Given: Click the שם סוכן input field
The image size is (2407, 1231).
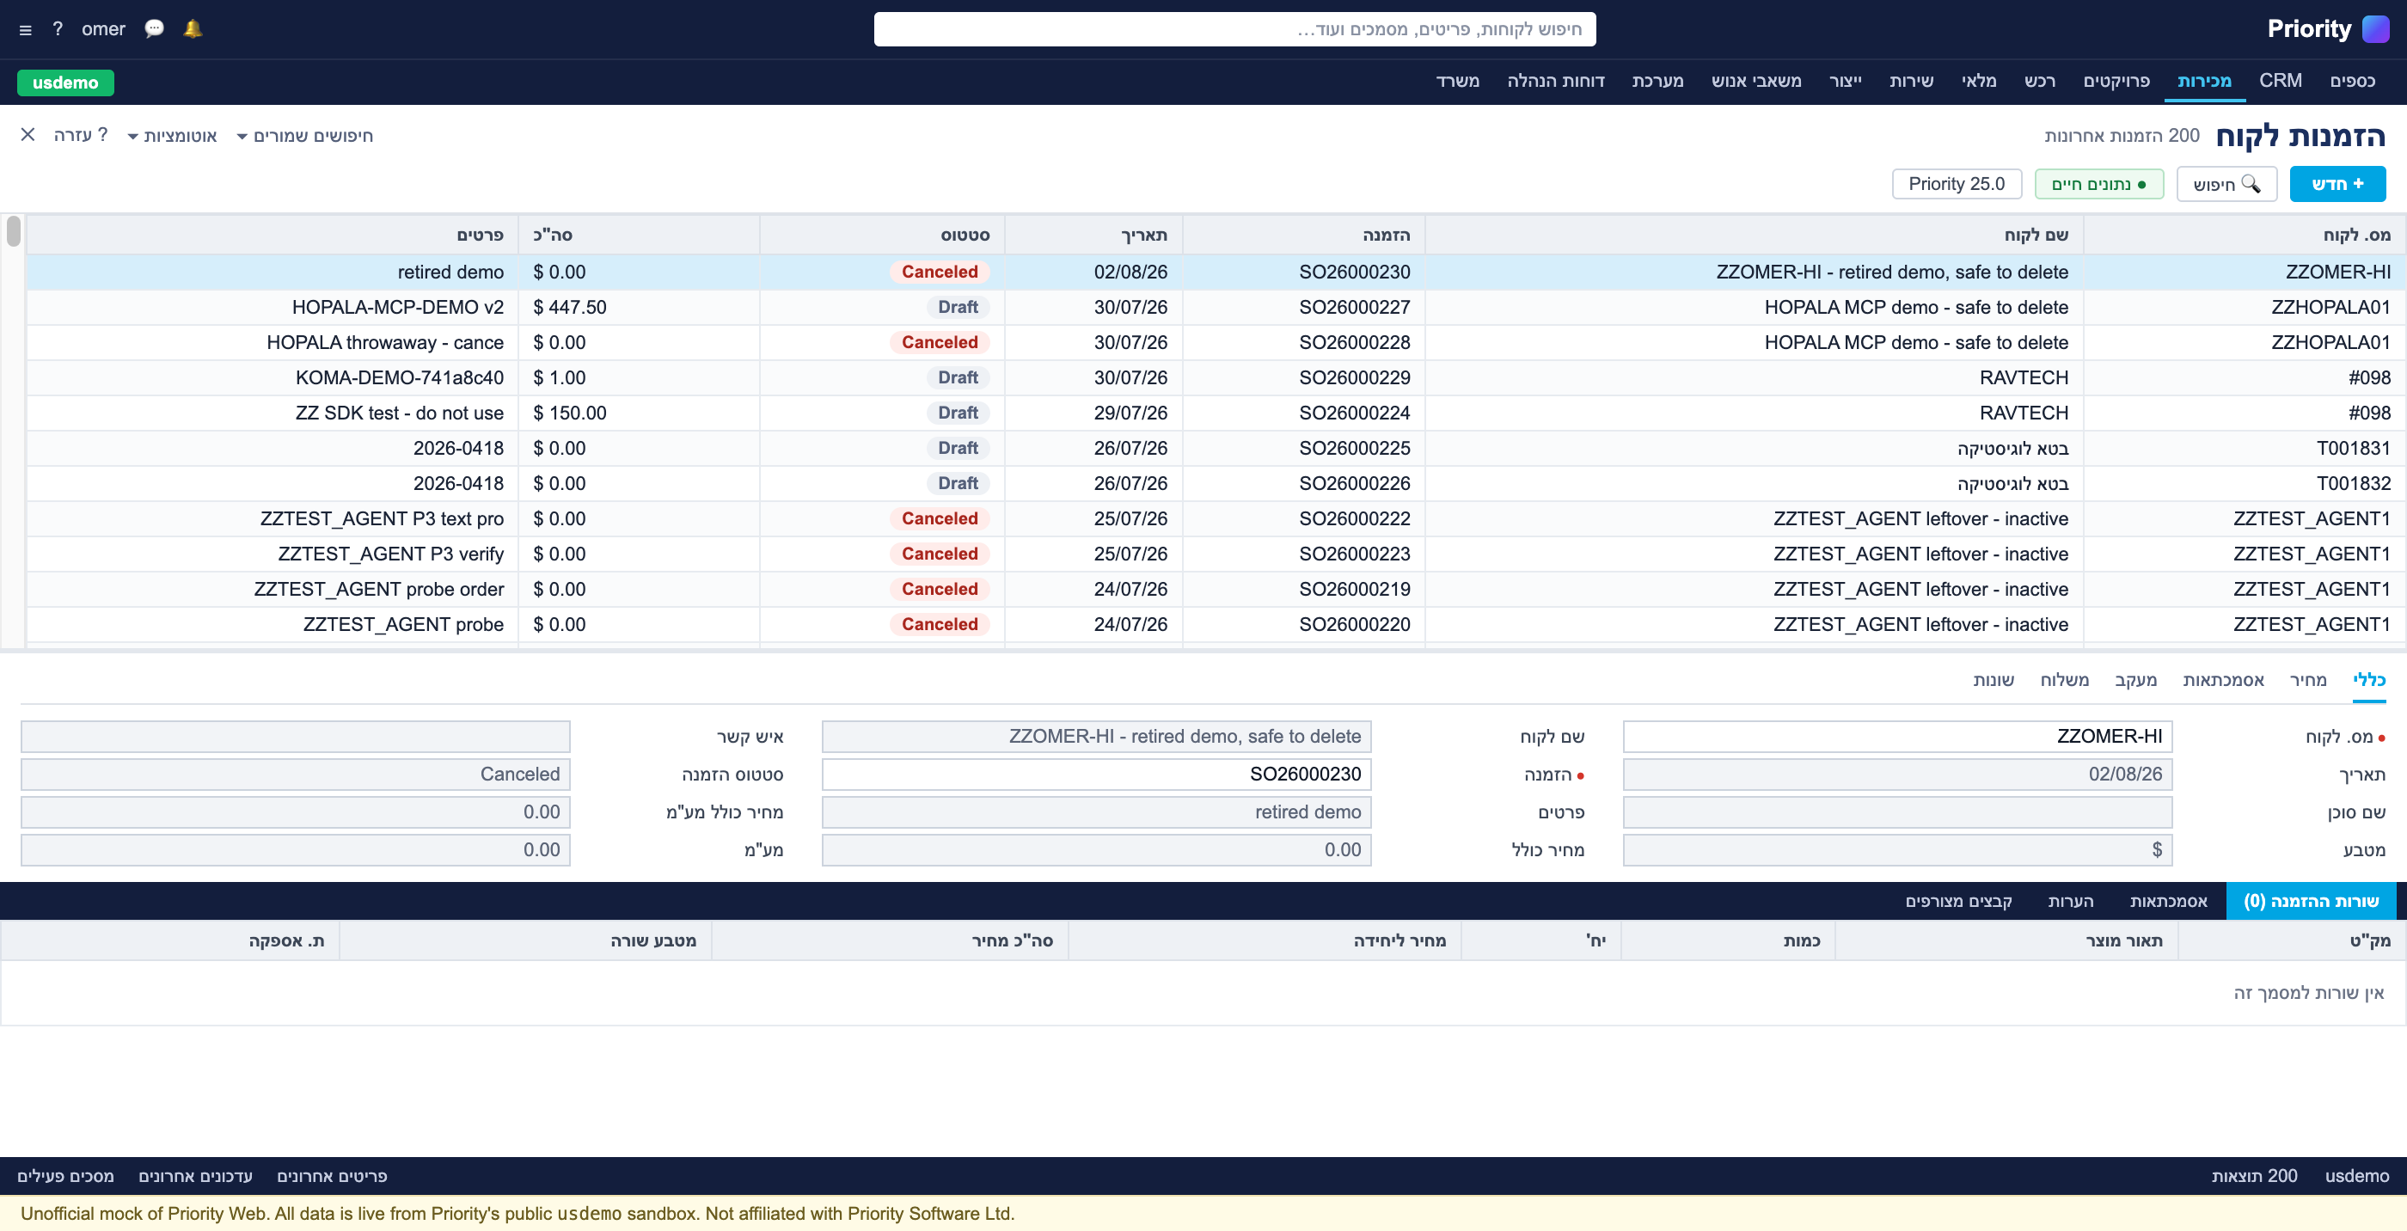Looking at the screenshot, I should (1897, 811).
